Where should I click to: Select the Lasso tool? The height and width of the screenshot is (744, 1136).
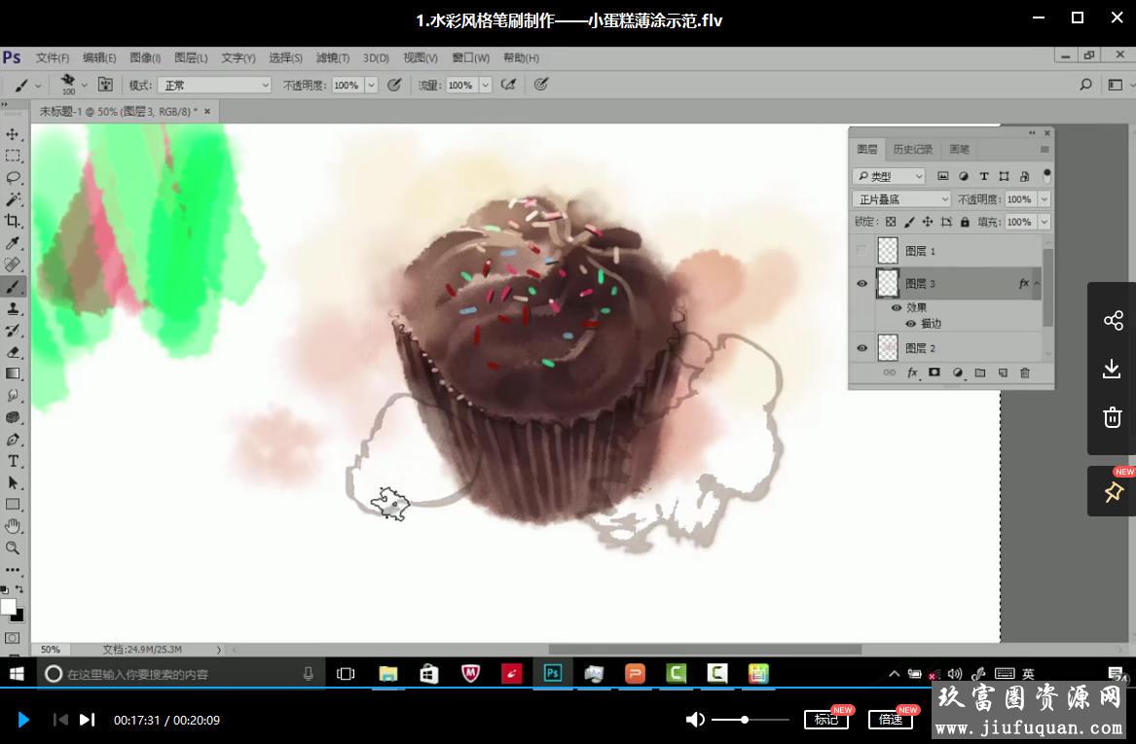(x=13, y=178)
